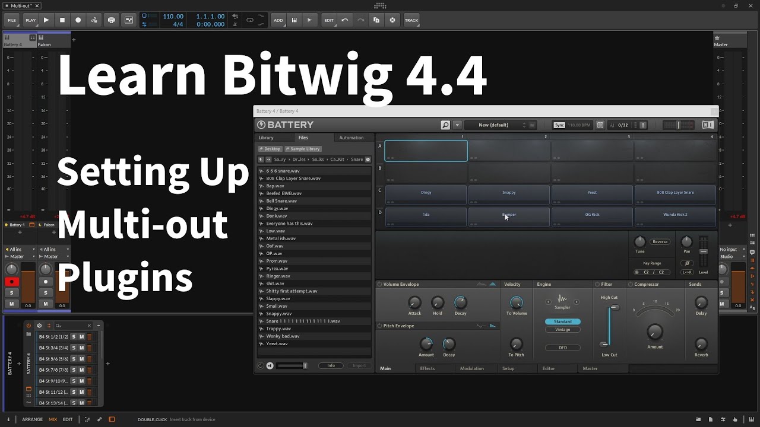This screenshot has height=427, width=760.
Task: Mute the Falcon mixer track
Action: click(46, 304)
